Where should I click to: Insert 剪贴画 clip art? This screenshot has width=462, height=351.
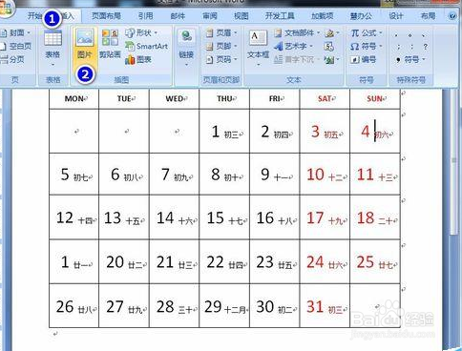[x=110, y=44]
